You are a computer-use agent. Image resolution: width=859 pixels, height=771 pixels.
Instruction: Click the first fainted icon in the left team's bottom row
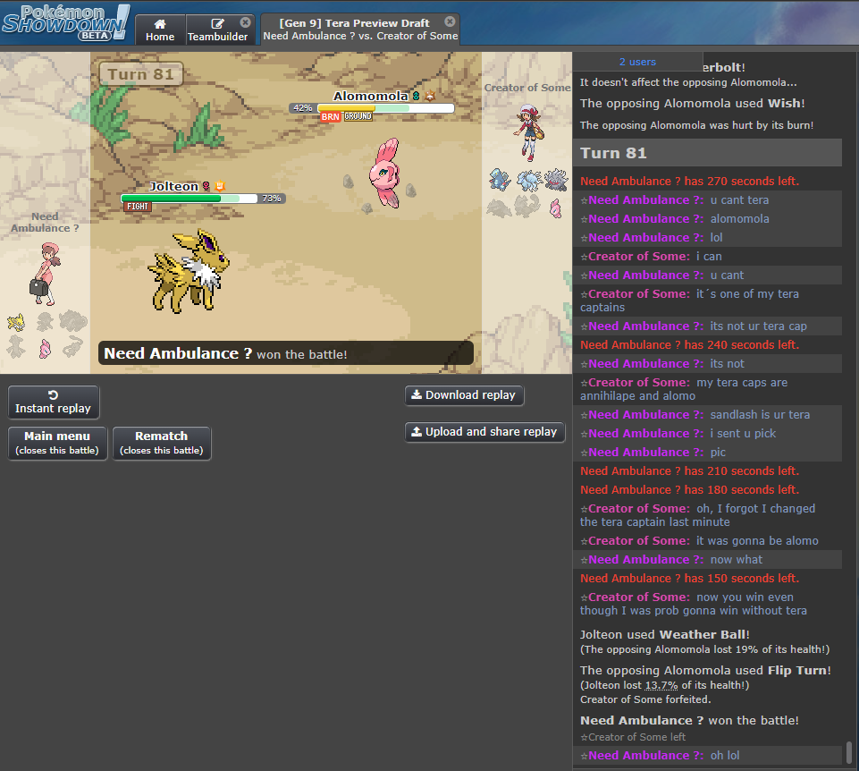16,348
